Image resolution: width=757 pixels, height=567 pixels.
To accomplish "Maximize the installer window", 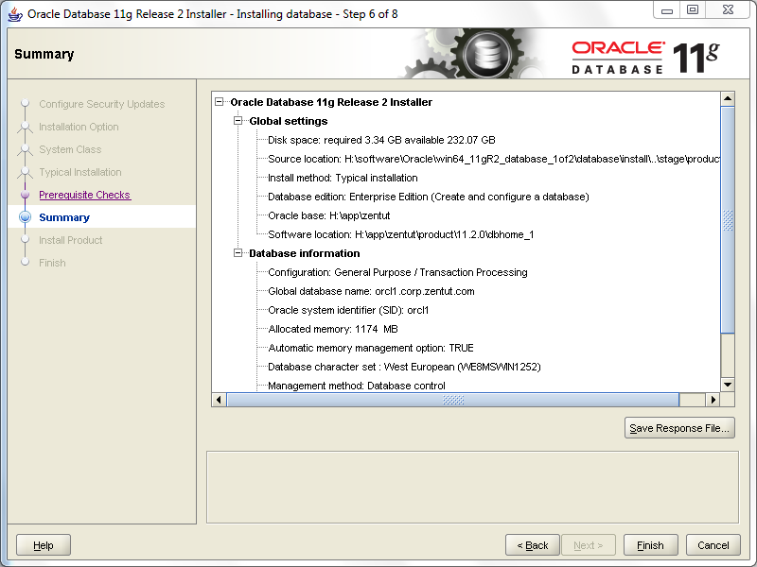I will point(693,10).
